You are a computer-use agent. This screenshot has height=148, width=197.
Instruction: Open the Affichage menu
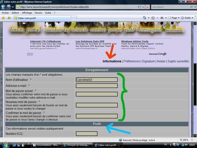[x=27, y=13]
